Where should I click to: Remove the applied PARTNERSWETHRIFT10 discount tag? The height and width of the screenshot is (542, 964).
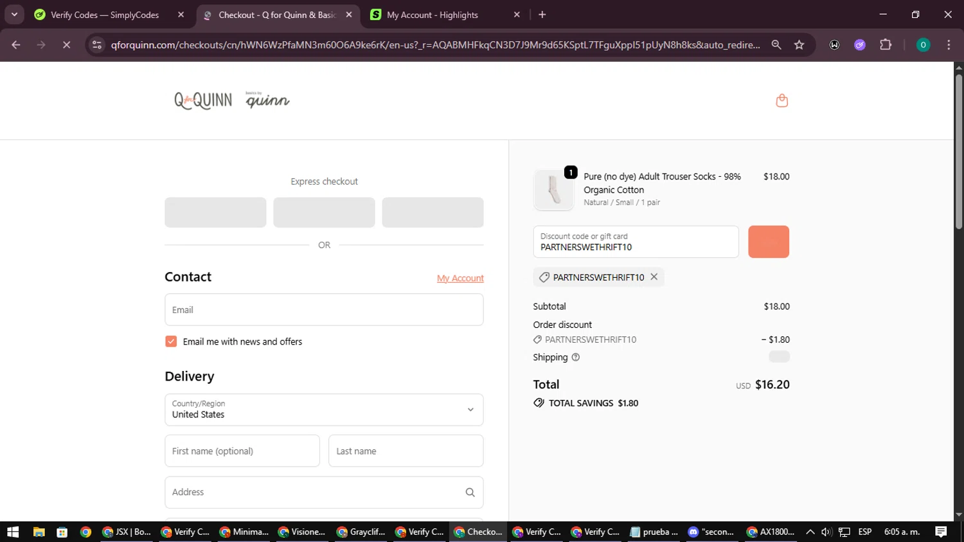(654, 276)
